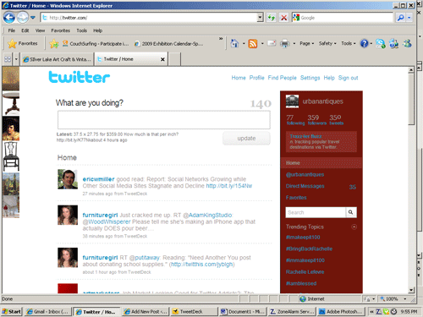
Task: Open the Safety dropdown menu
Action: click(x=327, y=43)
